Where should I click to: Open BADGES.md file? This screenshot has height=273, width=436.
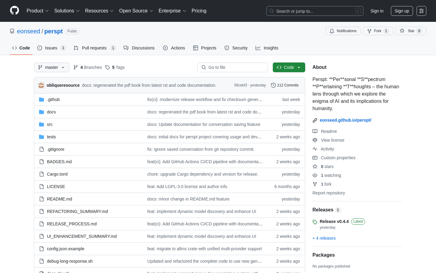(59, 162)
